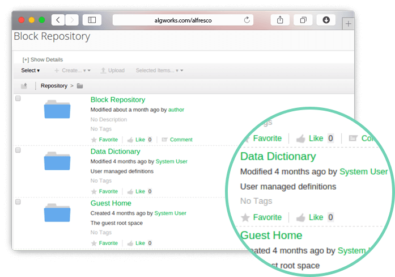Expand [+] Show Details
This screenshot has height=277, width=395.
43,60
